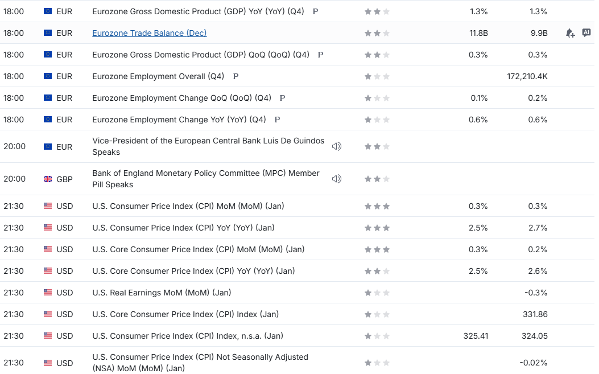Select Bank of England MPC Member Pill Speaks
The height and width of the screenshot is (374, 599).
tap(206, 179)
